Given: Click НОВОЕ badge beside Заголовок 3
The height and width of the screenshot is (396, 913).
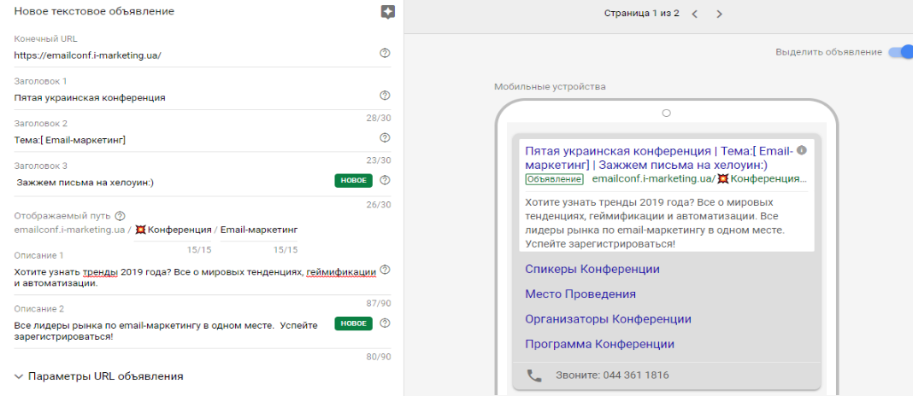Looking at the screenshot, I should pyautogui.click(x=353, y=180).
